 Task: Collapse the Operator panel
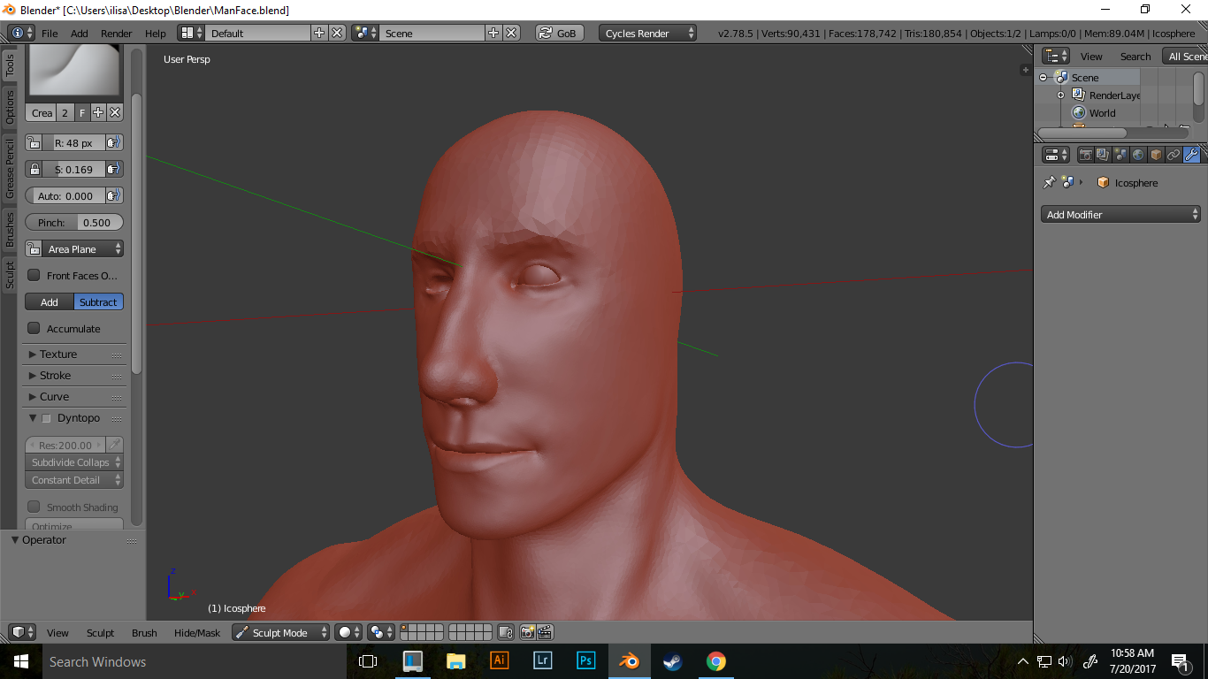15,539
